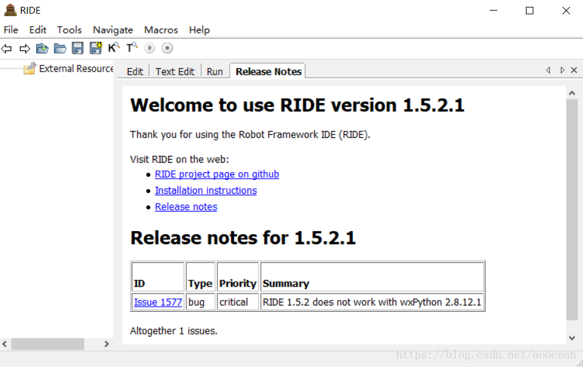Click the Type column header
583x367 pixels.
coord(201,278)
